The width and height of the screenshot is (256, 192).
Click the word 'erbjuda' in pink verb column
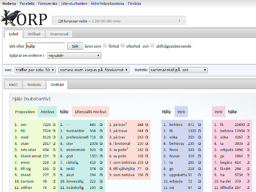[x=227, y=150]
